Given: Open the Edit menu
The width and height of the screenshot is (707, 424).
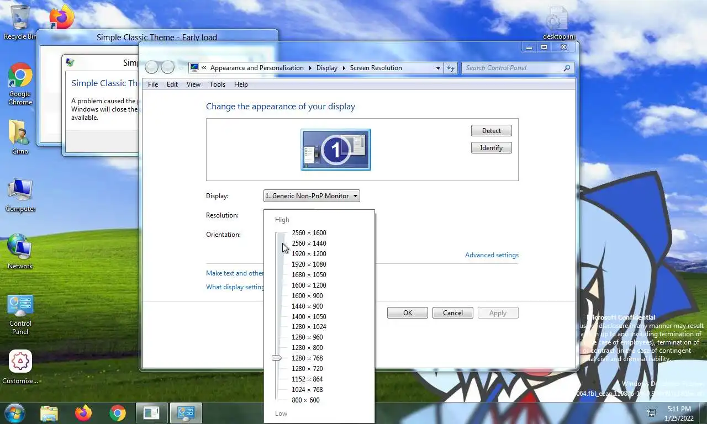Looking at the screenshot, I should [x=172, y=84].
